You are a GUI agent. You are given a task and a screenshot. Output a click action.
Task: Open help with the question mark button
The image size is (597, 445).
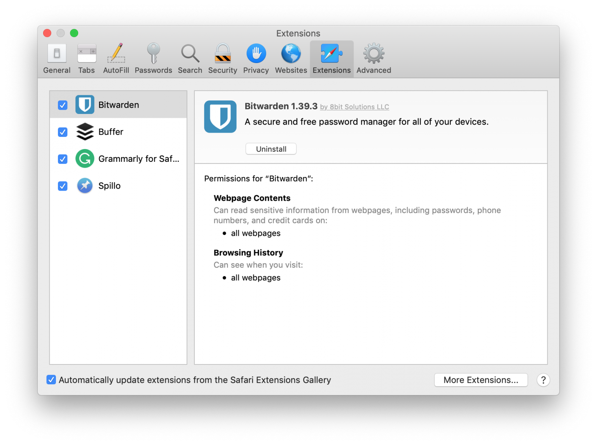(543, 380)
